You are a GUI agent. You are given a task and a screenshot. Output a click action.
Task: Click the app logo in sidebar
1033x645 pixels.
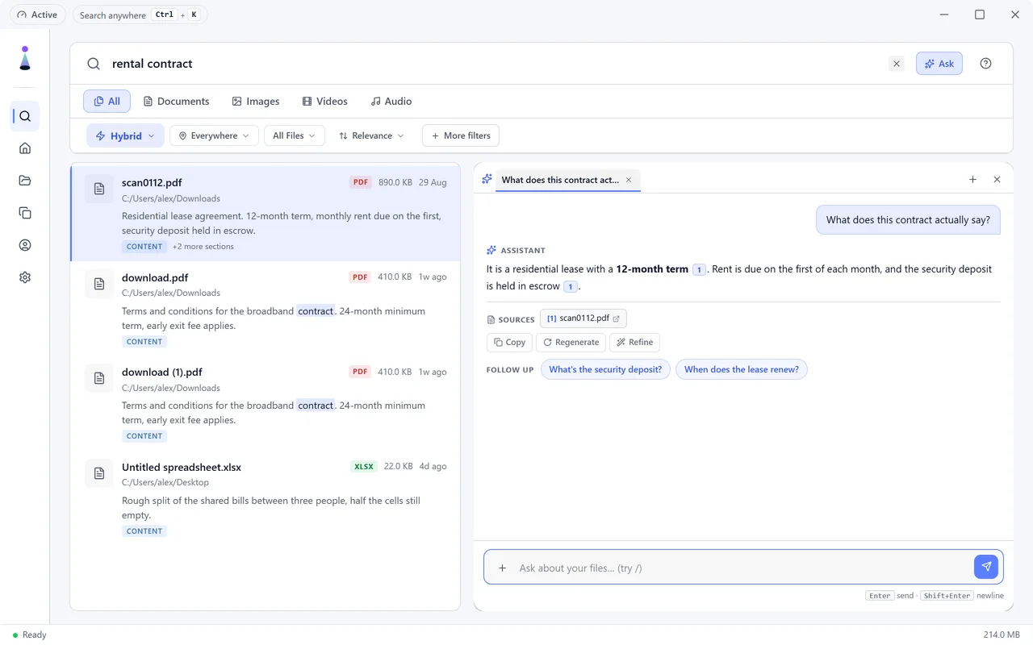pos(25,58)
